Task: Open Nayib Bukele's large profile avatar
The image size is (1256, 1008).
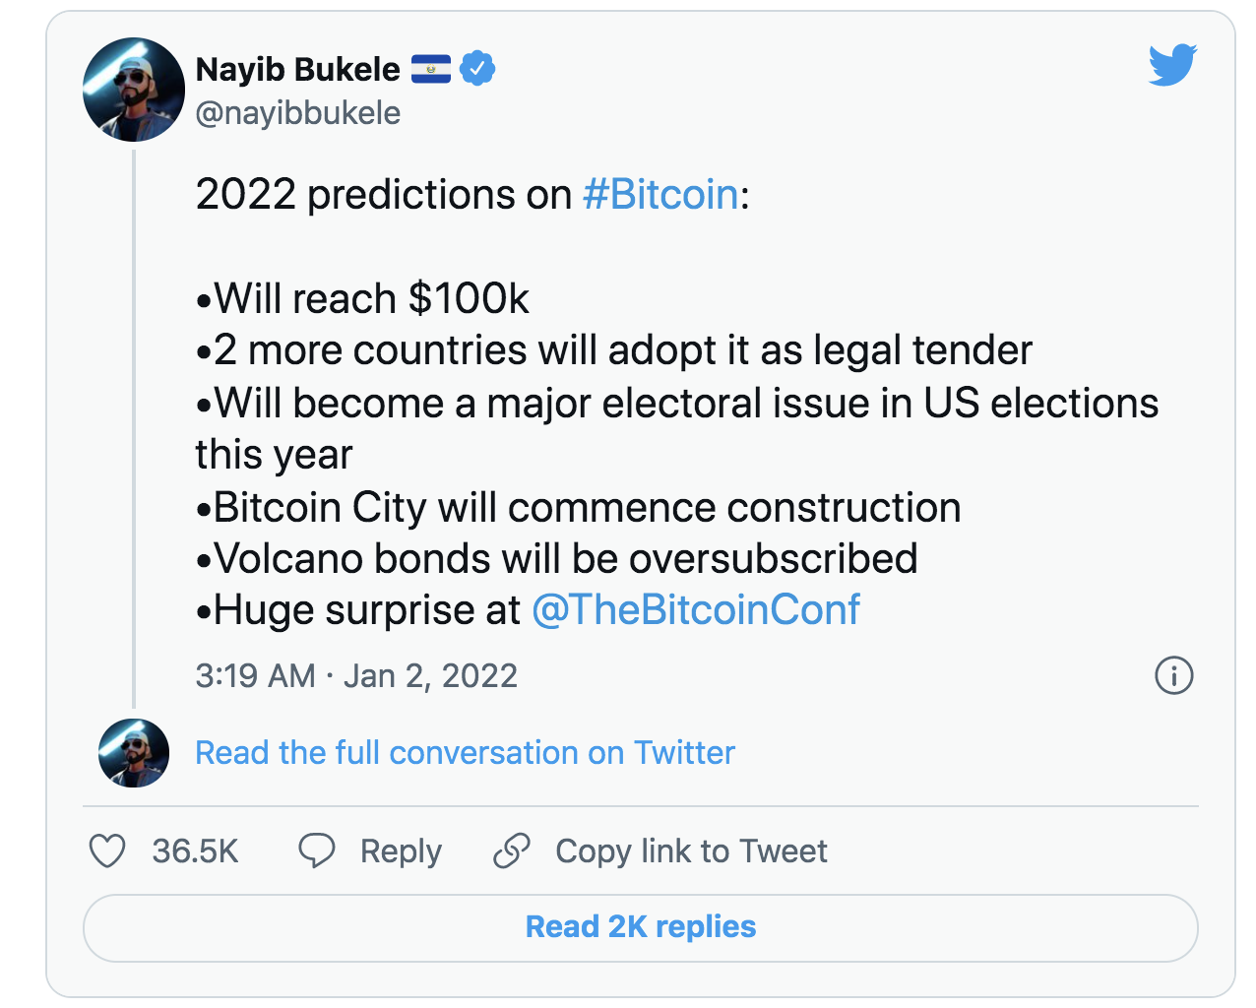Action: (134, 90)
